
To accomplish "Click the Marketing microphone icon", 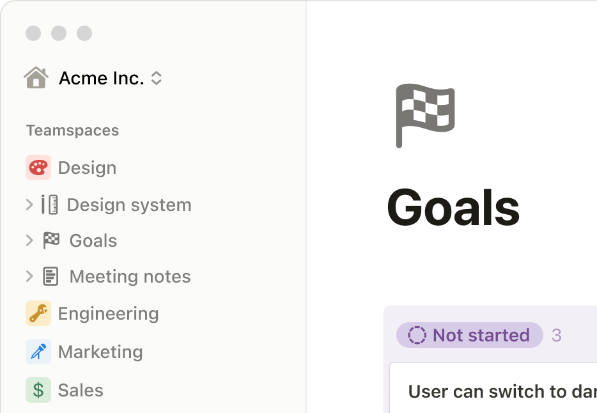I will tap(38, 352).
